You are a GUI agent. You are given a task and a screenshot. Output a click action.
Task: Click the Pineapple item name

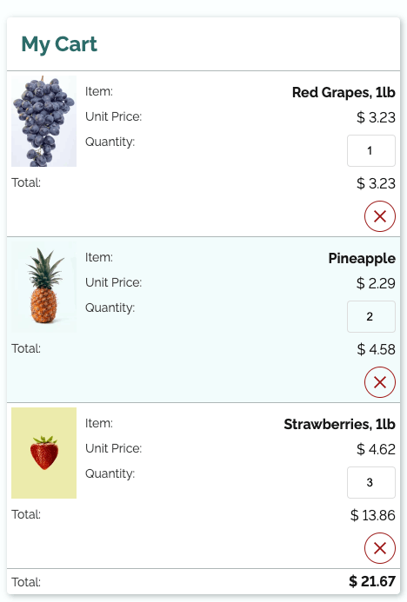[362, 258]
